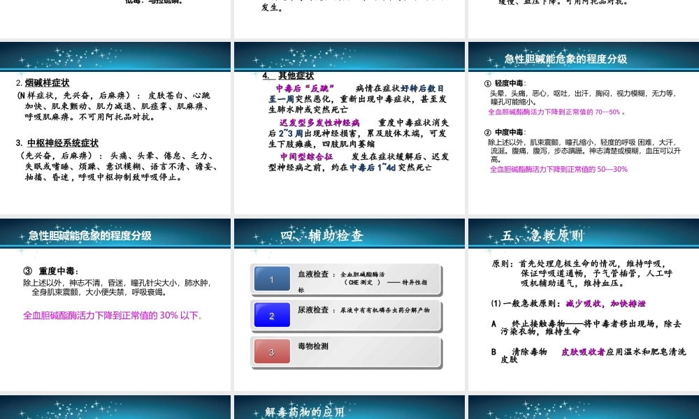Select the blood test badge numbered "1"
Screen dimensions: 699x419
tap(272, 278)
